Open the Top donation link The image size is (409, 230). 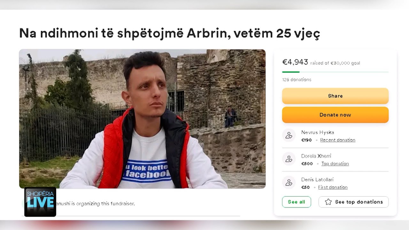(x=335, y=164)
